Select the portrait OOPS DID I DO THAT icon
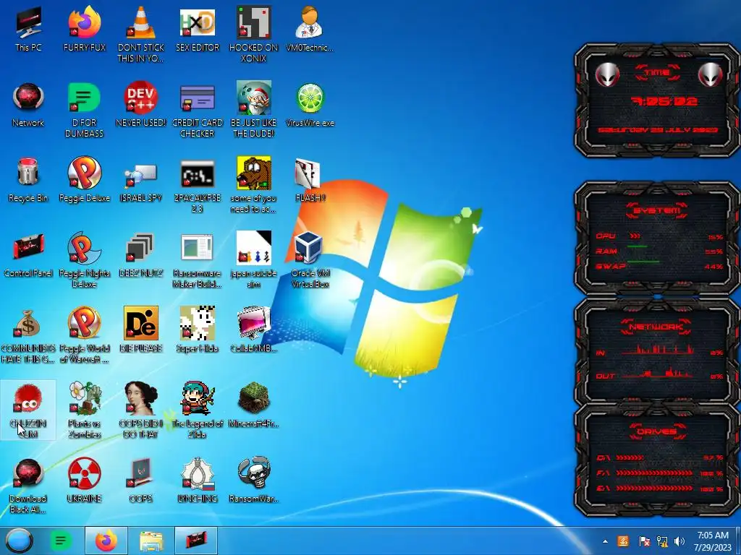The width and height of the screenshot is (741, 555). point(141,398)
